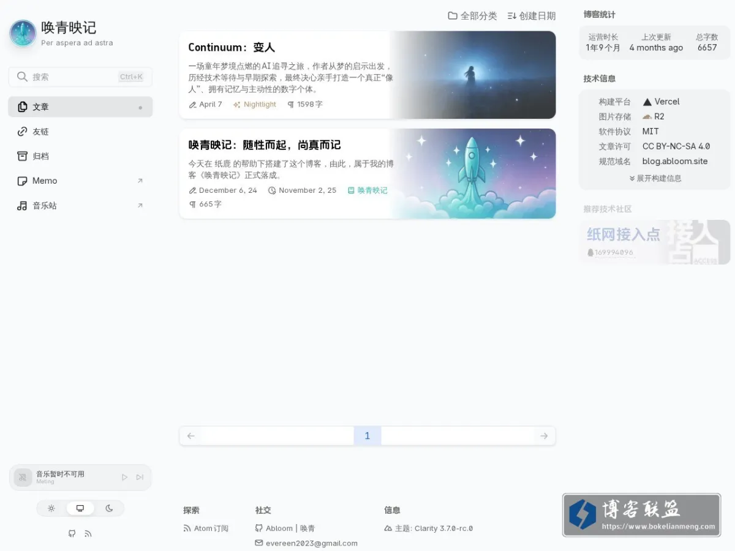Open the 博客联盟 badge link
This screenshot has width=735, height=551.
tap(641, 515)
